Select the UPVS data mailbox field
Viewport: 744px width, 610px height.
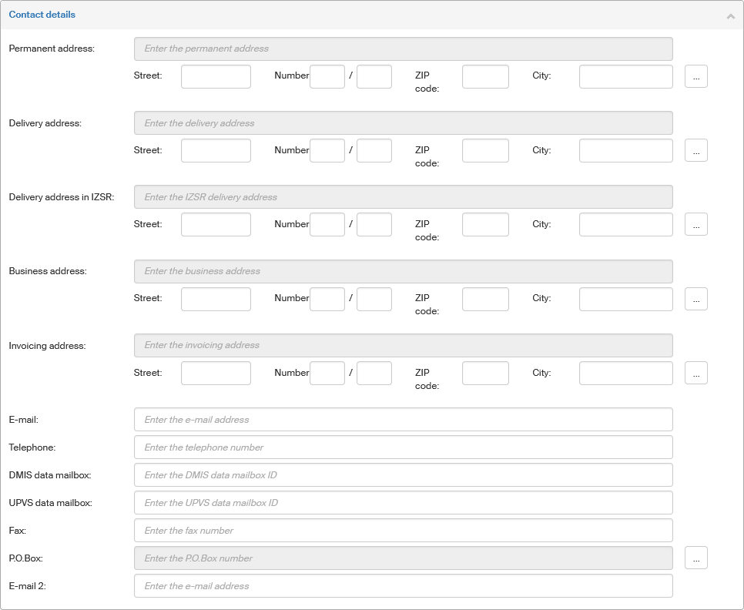[403, 503]
